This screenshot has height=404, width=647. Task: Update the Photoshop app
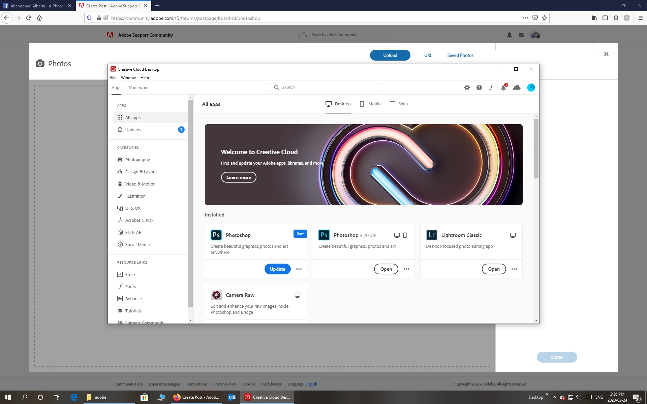coord(277,269)
